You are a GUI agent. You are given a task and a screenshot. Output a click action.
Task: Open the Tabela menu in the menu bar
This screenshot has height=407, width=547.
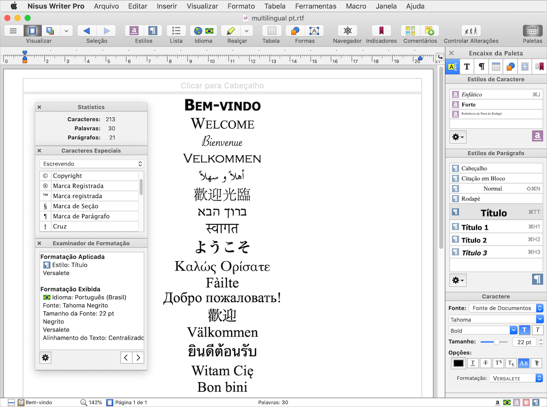(275, 6)
